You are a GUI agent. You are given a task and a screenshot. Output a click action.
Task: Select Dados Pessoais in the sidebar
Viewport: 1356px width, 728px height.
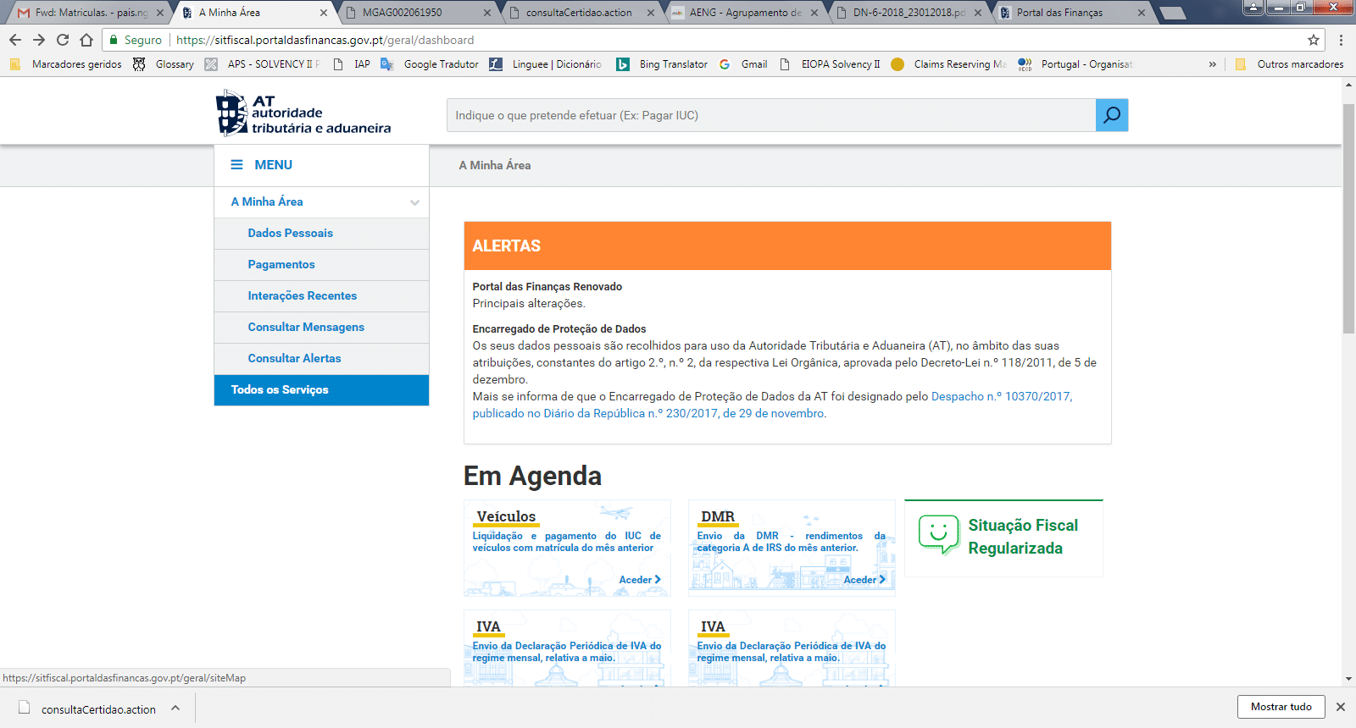point(290,234)
